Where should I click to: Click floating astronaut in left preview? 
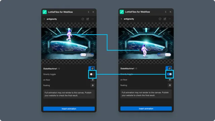[x=69, y=36]
